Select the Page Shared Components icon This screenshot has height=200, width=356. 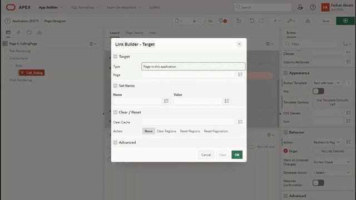(39, 32)
